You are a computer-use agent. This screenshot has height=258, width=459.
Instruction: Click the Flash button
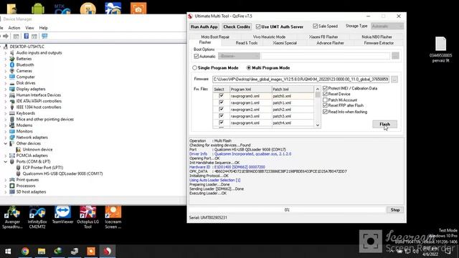pos(384,124)
